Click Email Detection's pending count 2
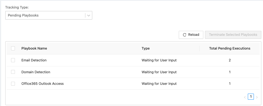The image size is (263, 106). pyautogui.click(x=230, y=60)
